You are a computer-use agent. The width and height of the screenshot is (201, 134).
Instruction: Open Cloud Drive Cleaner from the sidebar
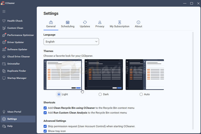pyautogui.click(x=18, y=57)
